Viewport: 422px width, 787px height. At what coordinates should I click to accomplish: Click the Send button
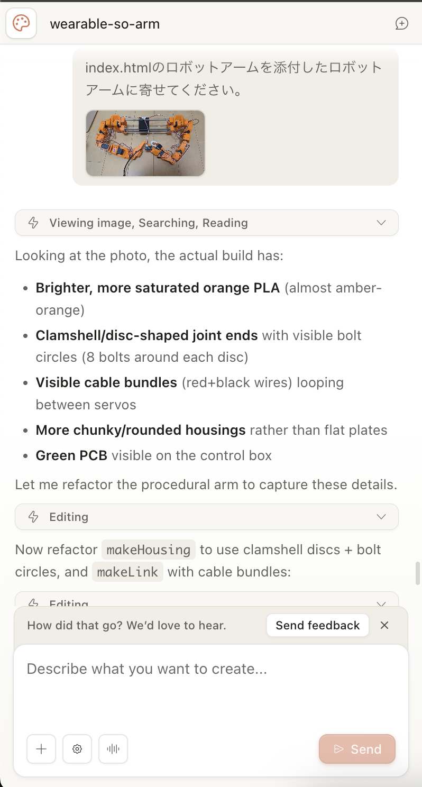point(357,749)
